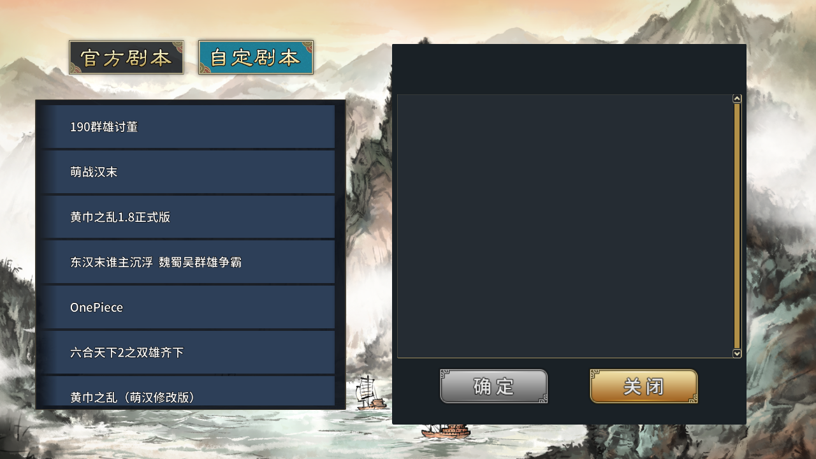Viewport: 816px width, 459px height.
Task: Click the blank title area above the description
Action: (569, 69)
